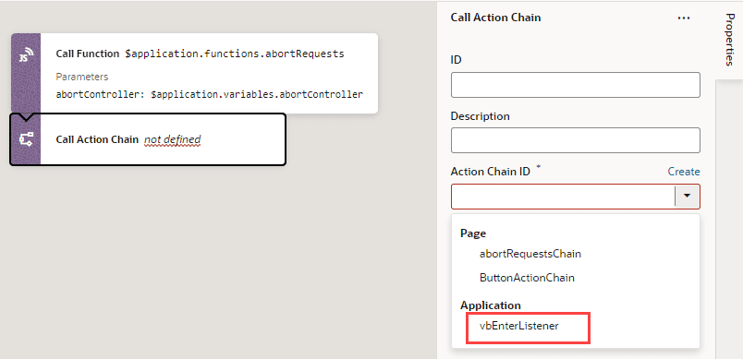
Task: Click the abortController parameter text
Action: (x=210, y=94)
